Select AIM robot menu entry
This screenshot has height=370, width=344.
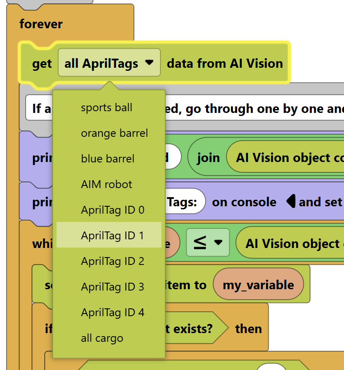point(106,185)
